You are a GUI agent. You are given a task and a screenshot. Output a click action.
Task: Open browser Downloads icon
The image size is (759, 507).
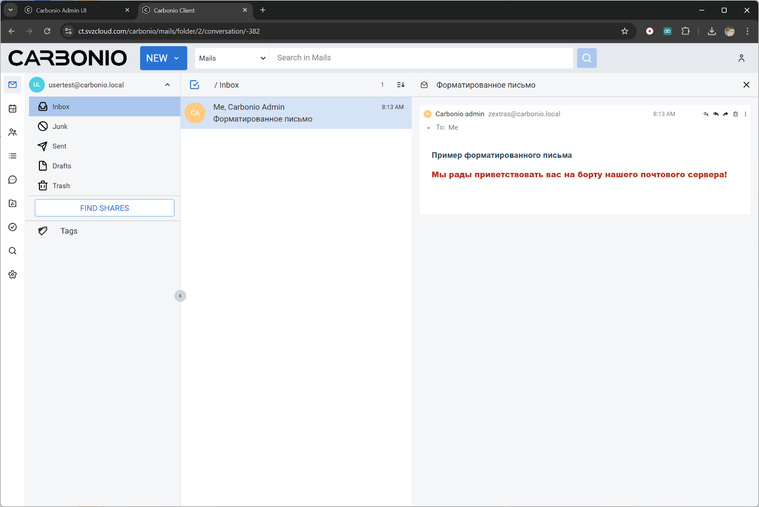712,31
